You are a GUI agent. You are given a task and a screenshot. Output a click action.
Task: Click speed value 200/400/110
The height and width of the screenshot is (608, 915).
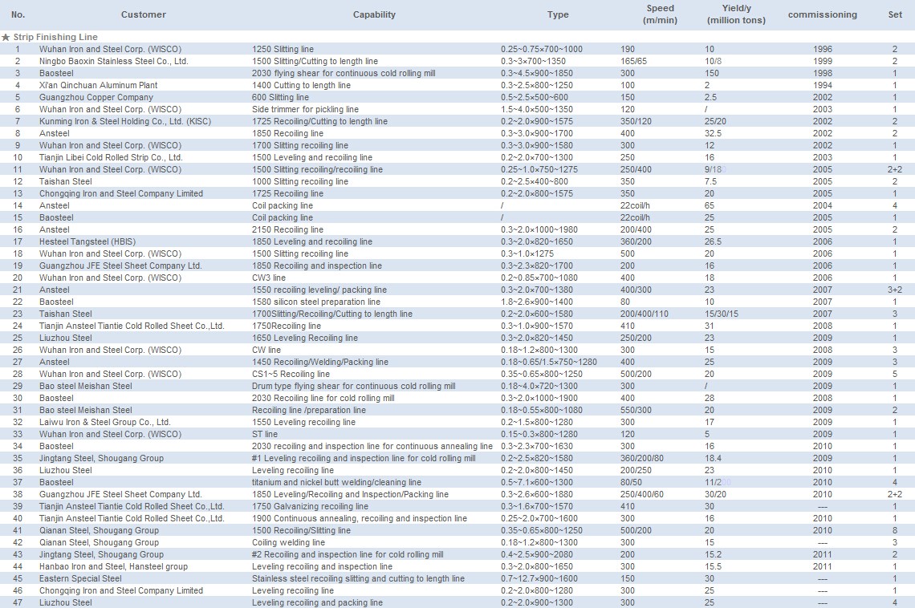(645, 314)
